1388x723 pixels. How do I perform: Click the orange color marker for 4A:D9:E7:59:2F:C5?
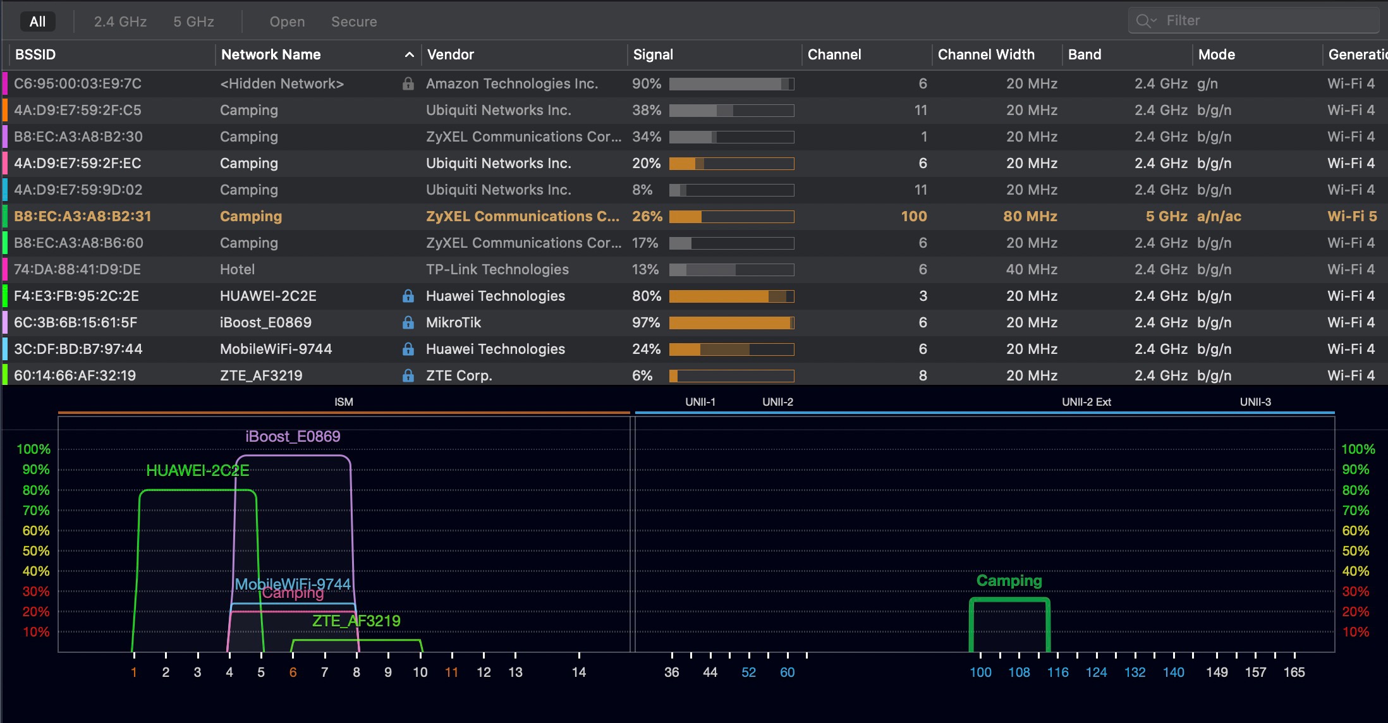5,110
